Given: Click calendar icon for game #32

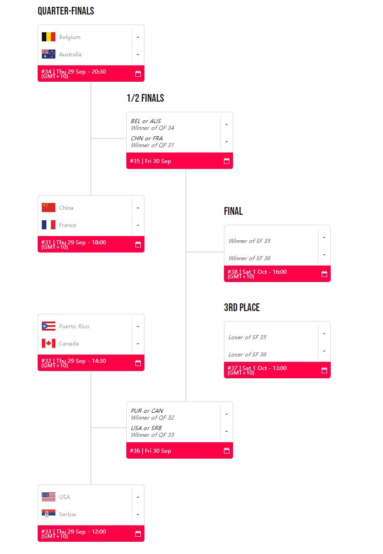Looking at the screenshot, I should click(138, 363).
